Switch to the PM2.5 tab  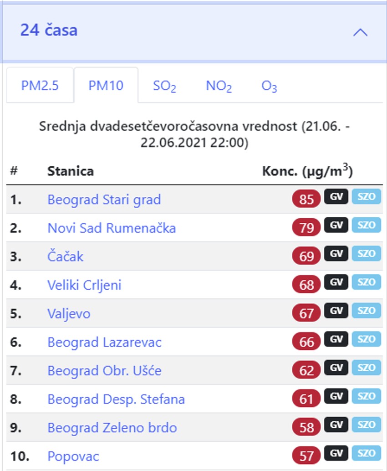40,86
